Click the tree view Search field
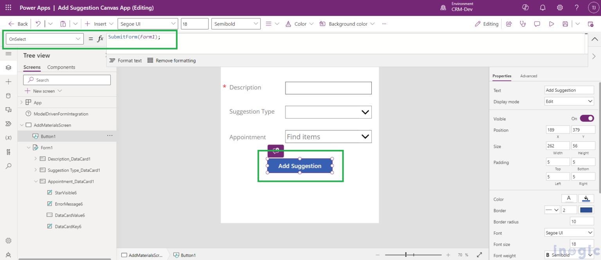 67,80
